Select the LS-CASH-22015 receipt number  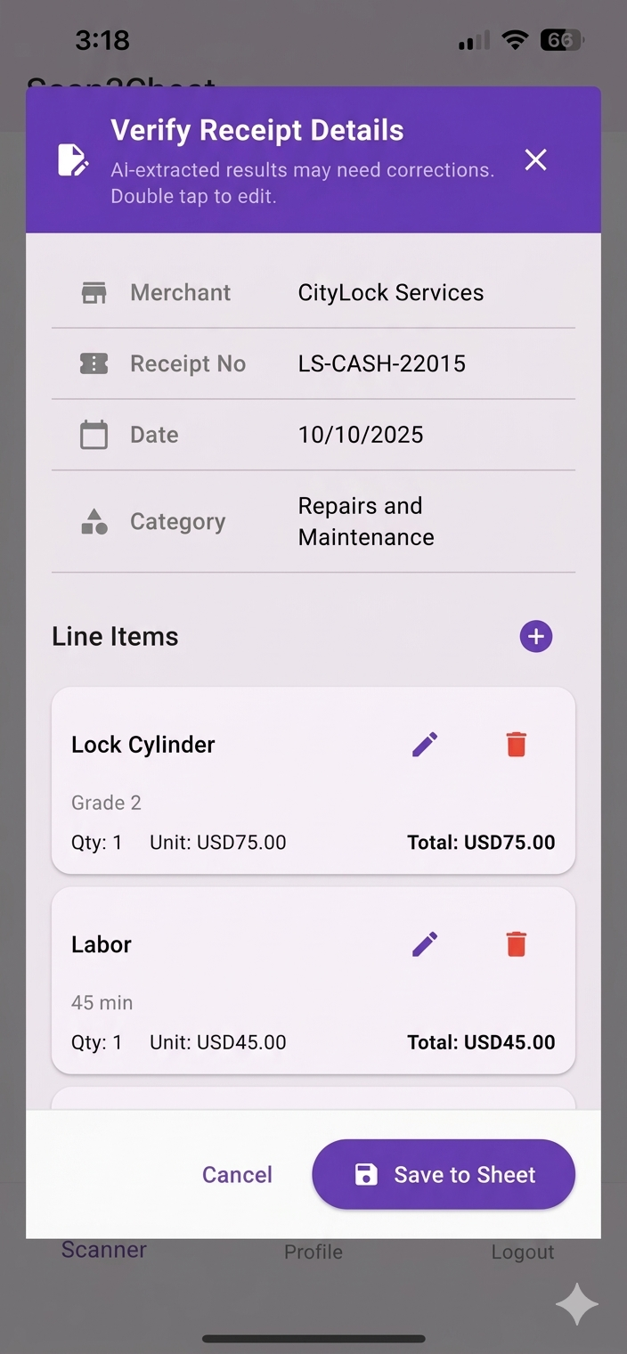[382, 363]
